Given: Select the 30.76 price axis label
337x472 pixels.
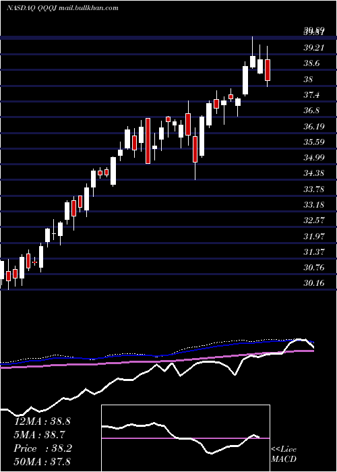Looking at the screenshot, I should [x=313, y=267].
